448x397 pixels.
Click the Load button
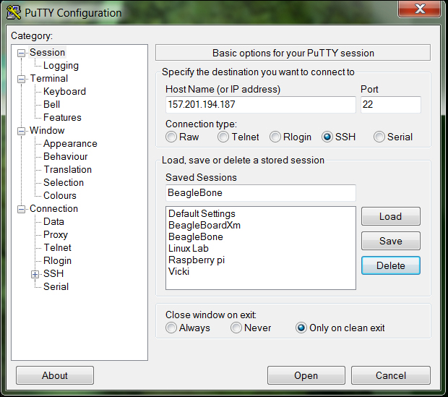[391, 216]
